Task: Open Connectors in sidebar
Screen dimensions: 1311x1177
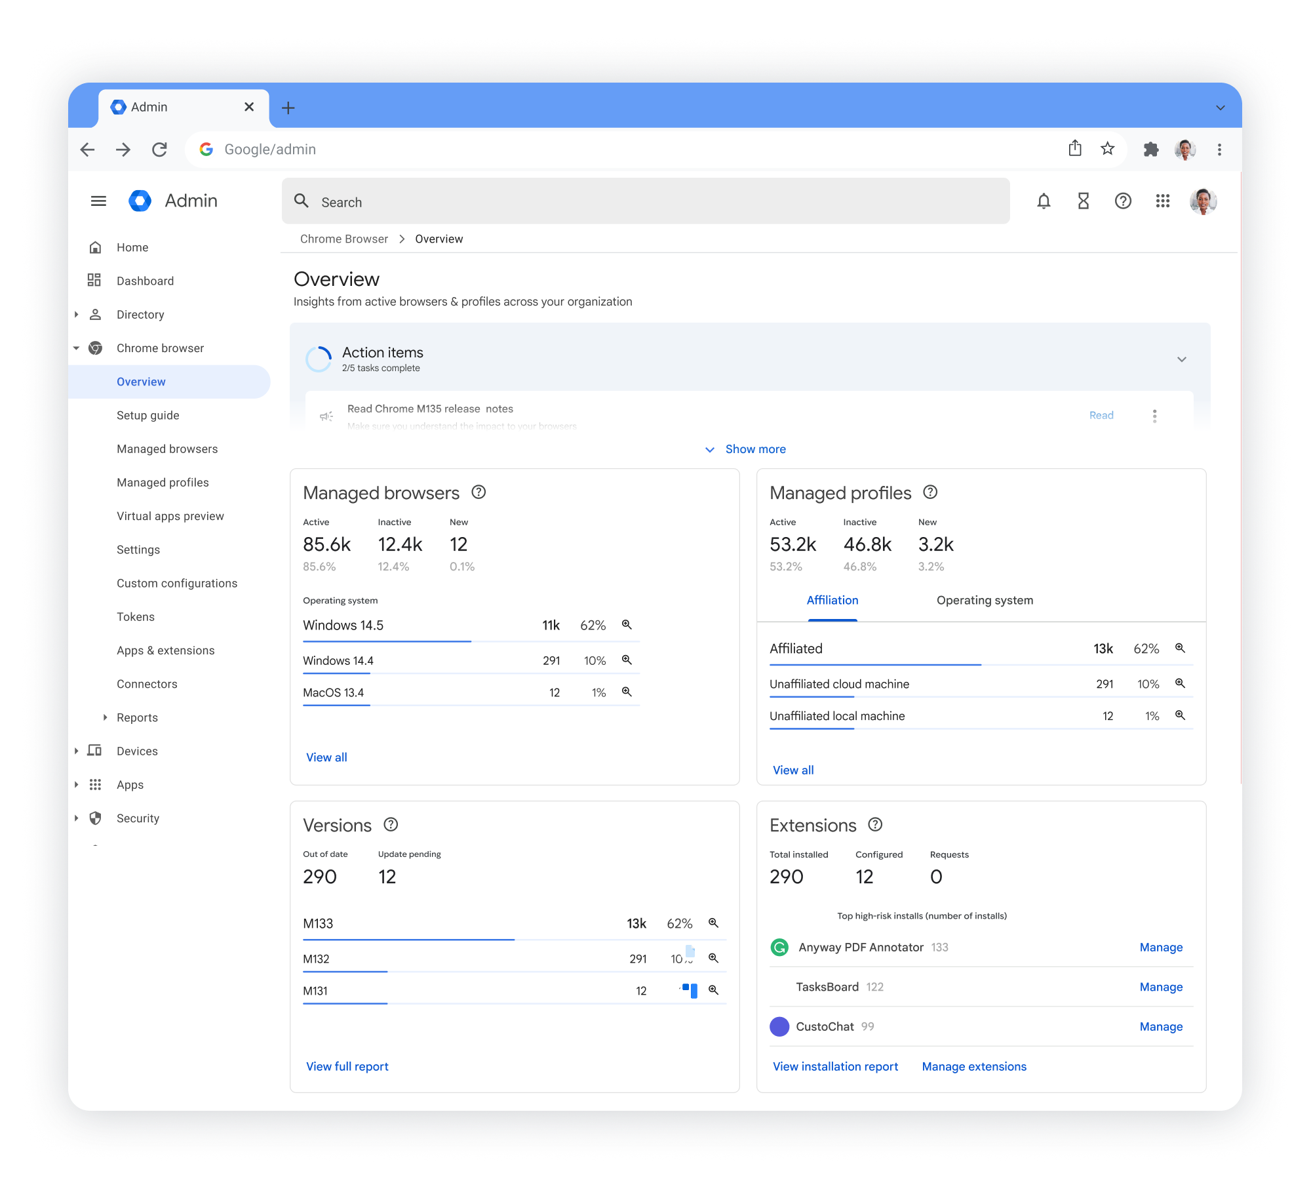Action: [x=147, y=684]
